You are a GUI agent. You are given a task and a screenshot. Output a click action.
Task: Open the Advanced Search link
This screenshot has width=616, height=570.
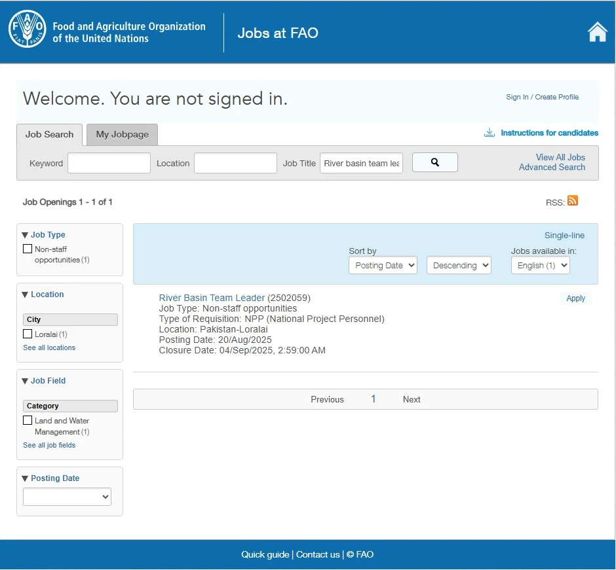click(x=552, y=167)
